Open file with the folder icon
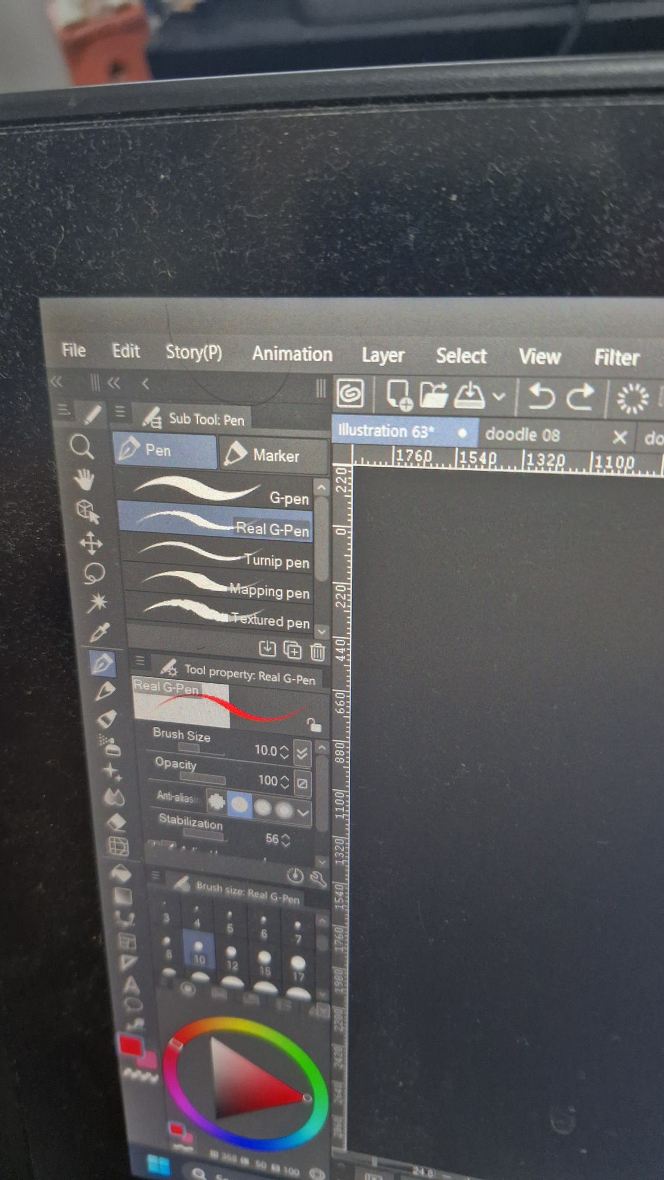 433,395
